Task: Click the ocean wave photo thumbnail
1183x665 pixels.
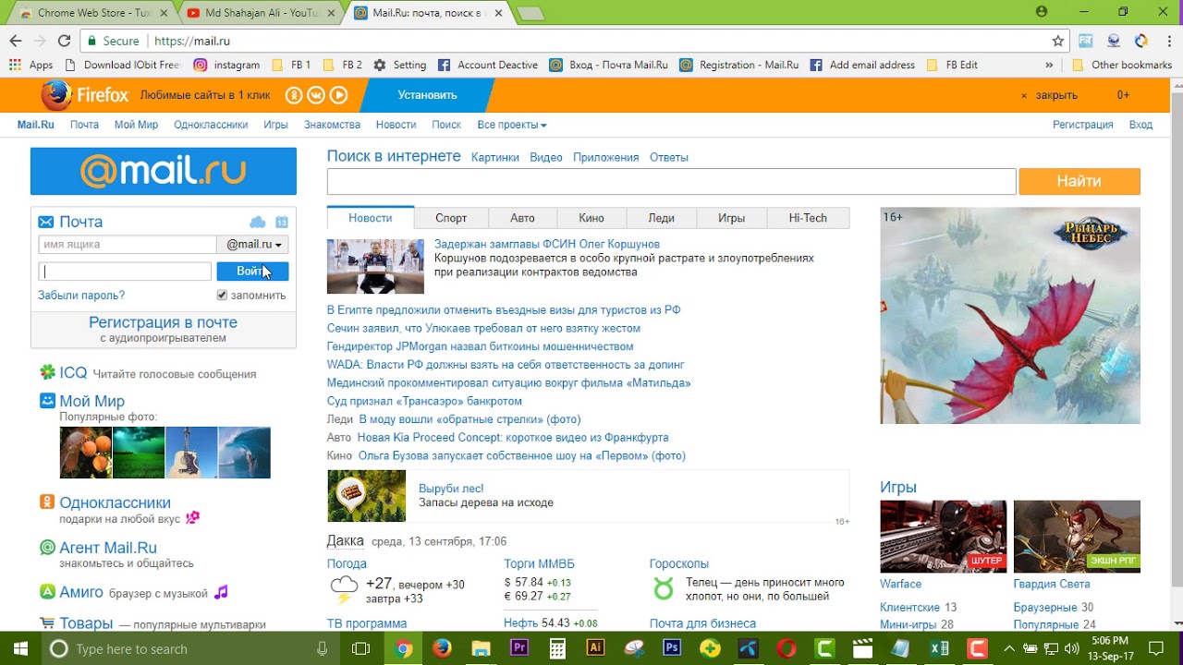Action: [244, 453]
